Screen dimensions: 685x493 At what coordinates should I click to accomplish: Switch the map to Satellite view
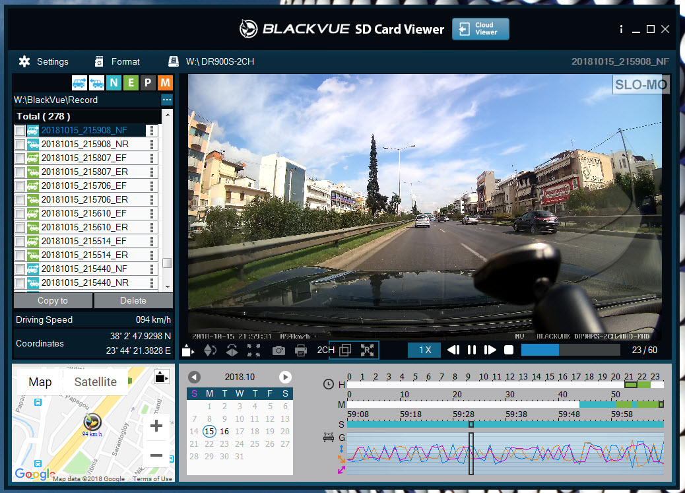click(x=95, y=382)
